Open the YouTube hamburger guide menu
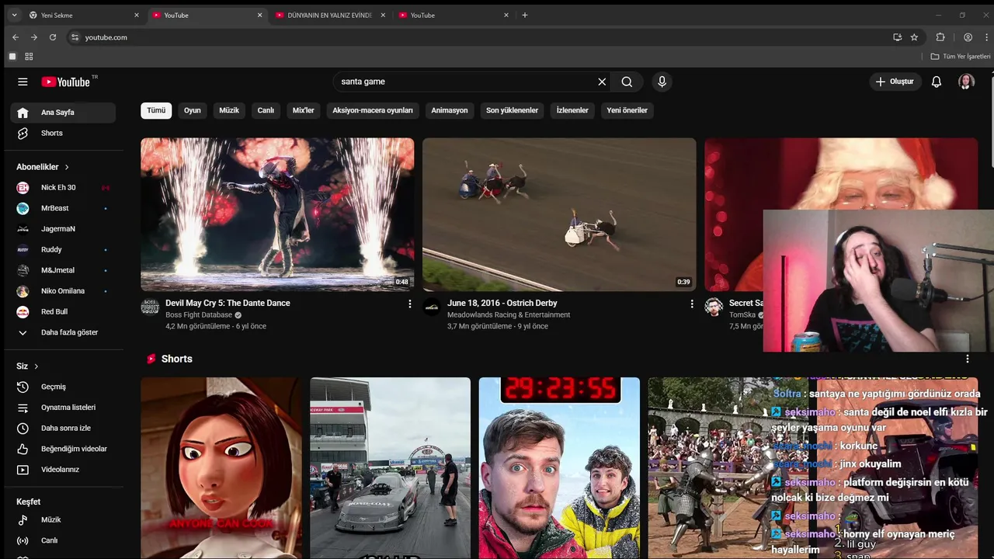994x559 pixels. click(x=23, y=82)
